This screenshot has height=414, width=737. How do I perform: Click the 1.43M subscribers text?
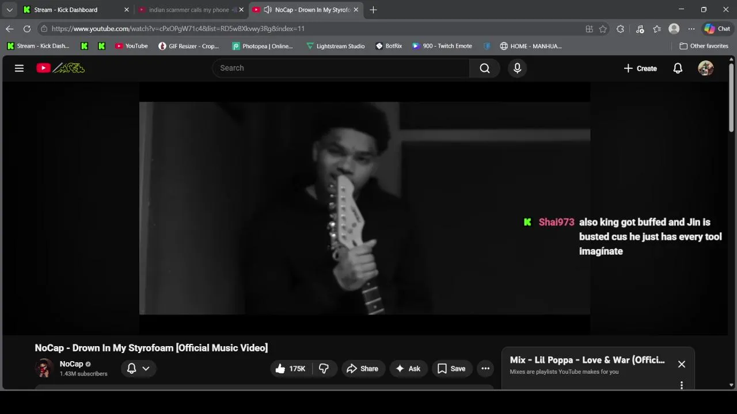pos(83,374)
